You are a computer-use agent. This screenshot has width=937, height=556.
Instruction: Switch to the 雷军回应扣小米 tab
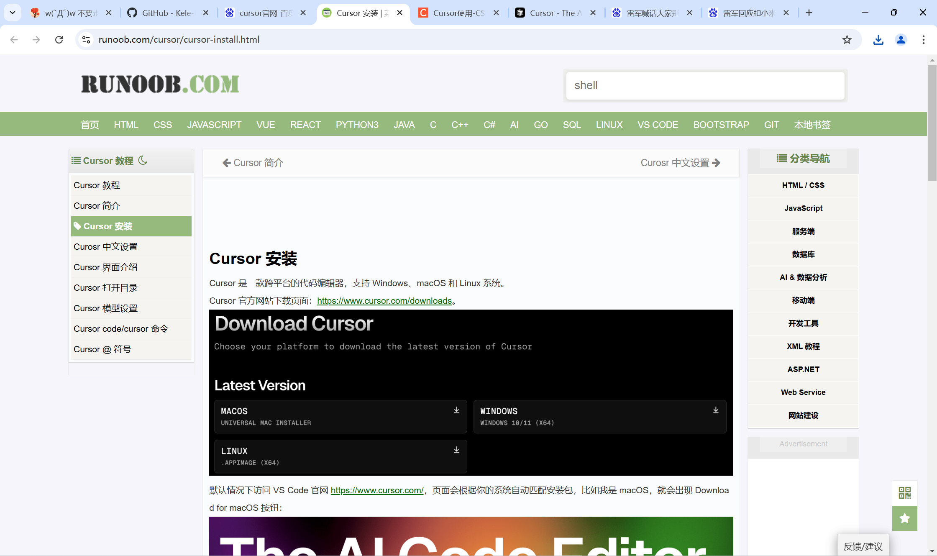tap(749, 13)
